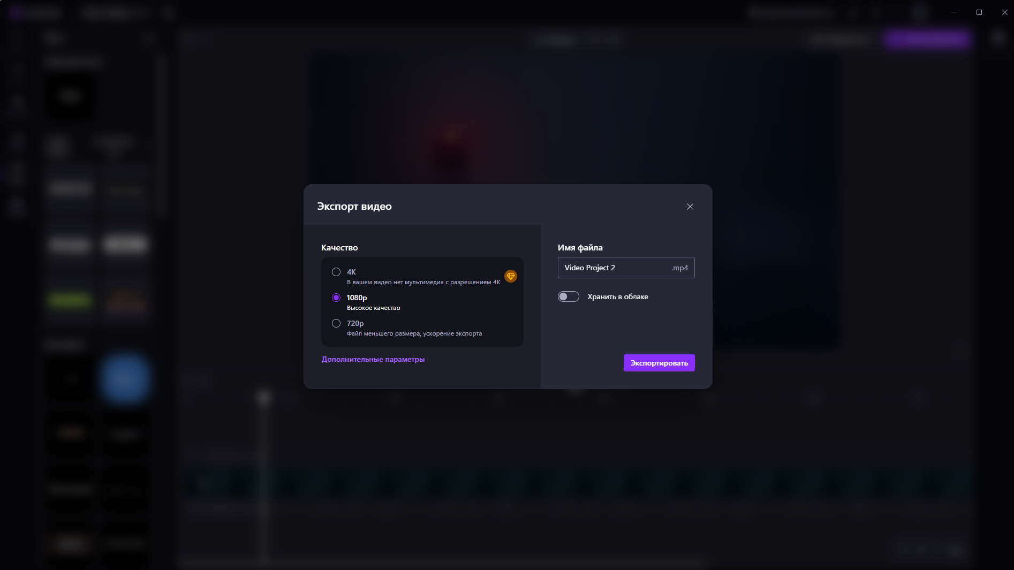Click the .mp4 extension label

coord(680,268)
